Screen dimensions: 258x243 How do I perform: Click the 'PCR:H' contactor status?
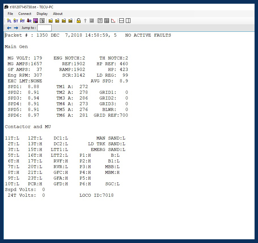35,184
